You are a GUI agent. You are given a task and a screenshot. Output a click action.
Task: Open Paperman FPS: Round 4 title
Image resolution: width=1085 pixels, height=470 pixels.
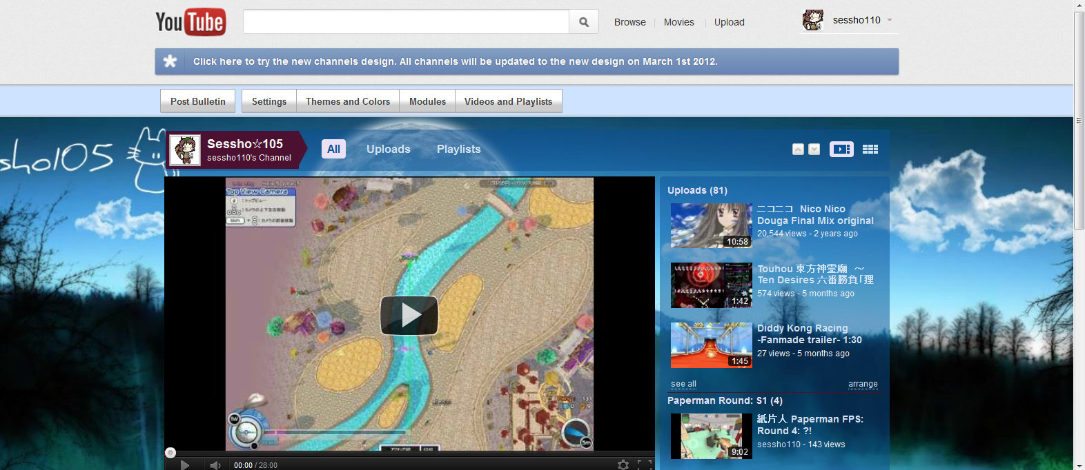pos(810,425)
